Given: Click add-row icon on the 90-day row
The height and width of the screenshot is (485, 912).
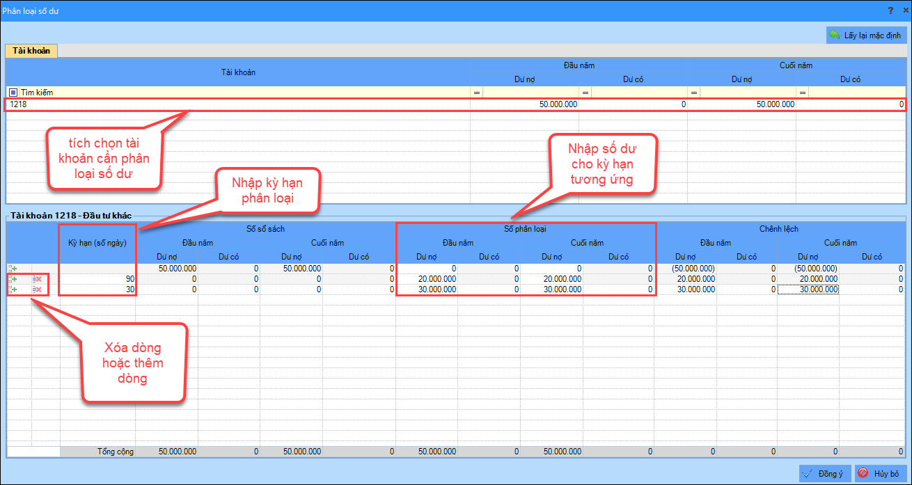Looking at the screenshot, I should 13,279.
